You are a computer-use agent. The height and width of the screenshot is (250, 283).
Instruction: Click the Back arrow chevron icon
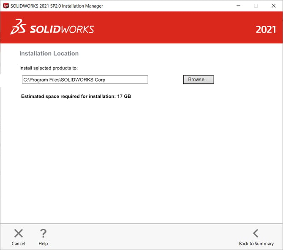click(x=256, y=233)
